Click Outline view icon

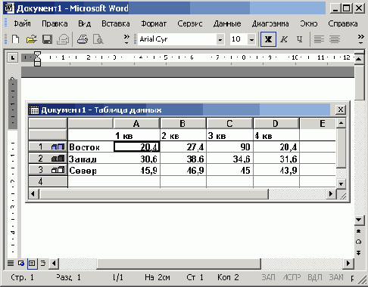[43, 264]
